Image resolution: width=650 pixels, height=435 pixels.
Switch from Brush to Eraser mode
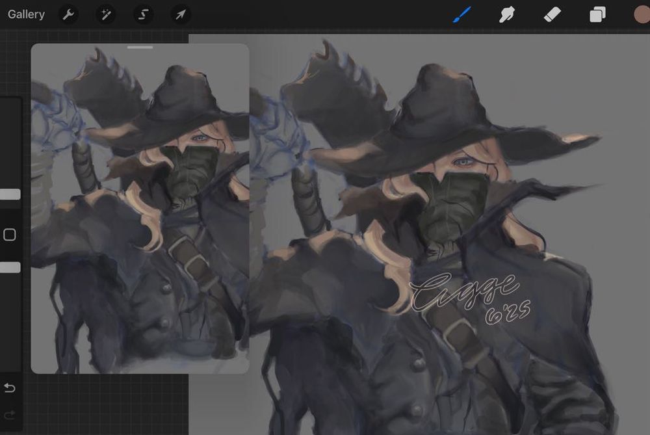pos(551,14)
